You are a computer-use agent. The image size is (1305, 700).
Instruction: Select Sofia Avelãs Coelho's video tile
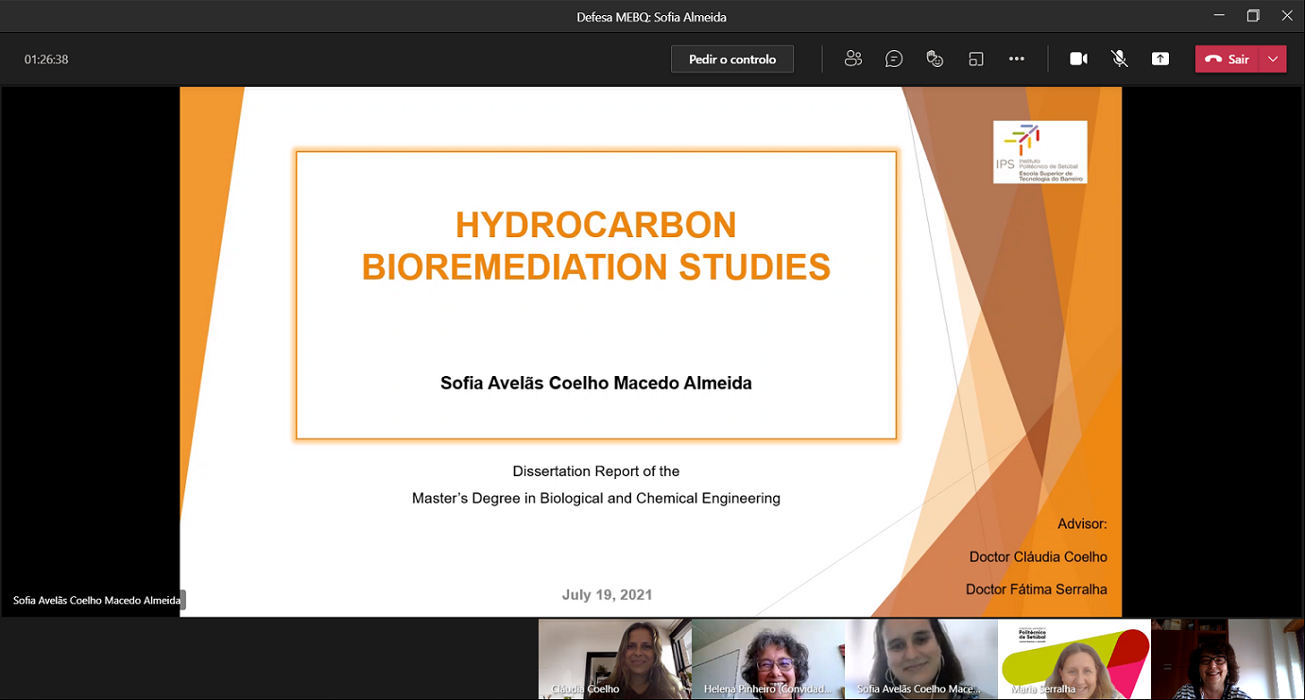(x=921, y=658)
